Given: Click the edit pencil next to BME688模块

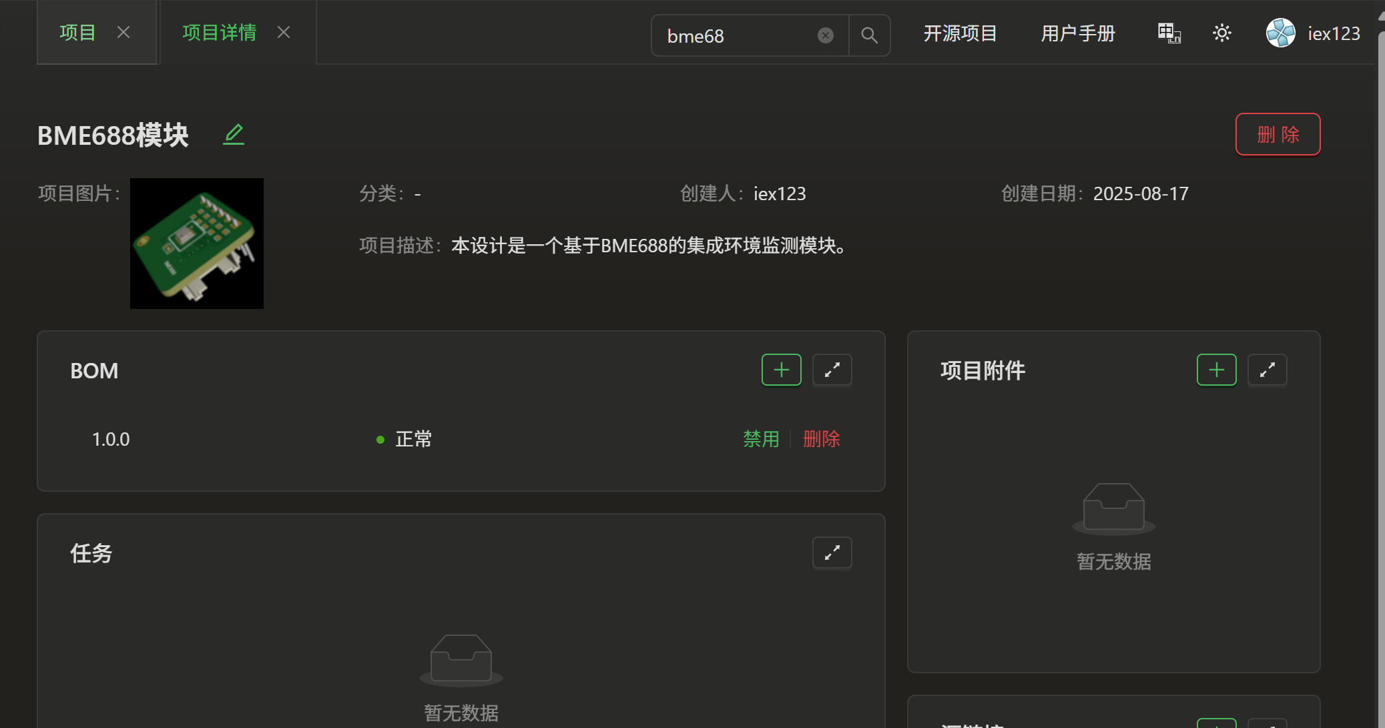Looking at the screenshot, I should coord(234,135).
